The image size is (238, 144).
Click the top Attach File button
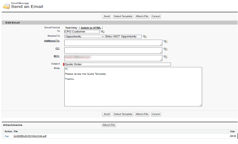point(142,16)
